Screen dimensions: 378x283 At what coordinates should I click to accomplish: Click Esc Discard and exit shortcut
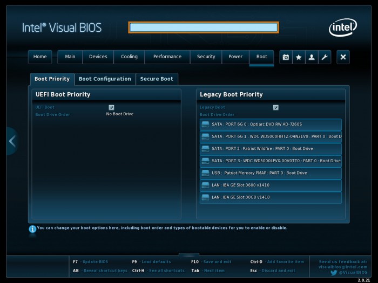(273, 271)
